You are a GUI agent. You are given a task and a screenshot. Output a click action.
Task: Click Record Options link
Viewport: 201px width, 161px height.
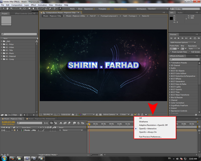pos(120,9)
